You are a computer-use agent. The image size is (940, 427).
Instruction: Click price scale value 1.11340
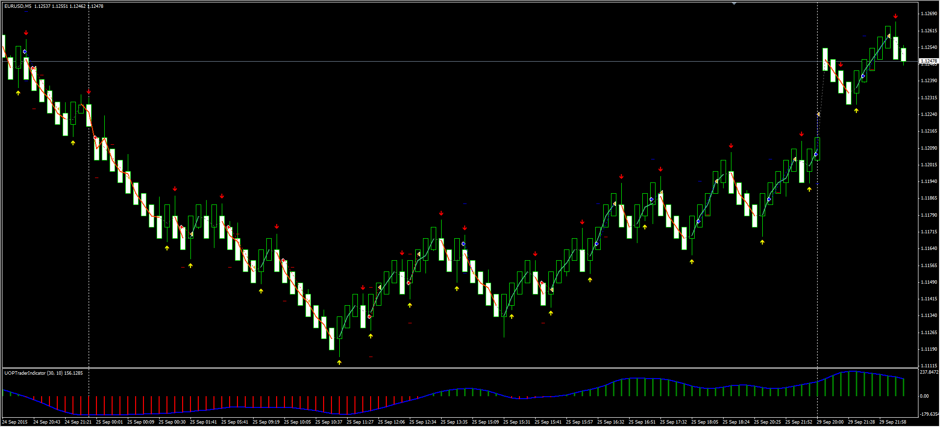click(929, 315)
